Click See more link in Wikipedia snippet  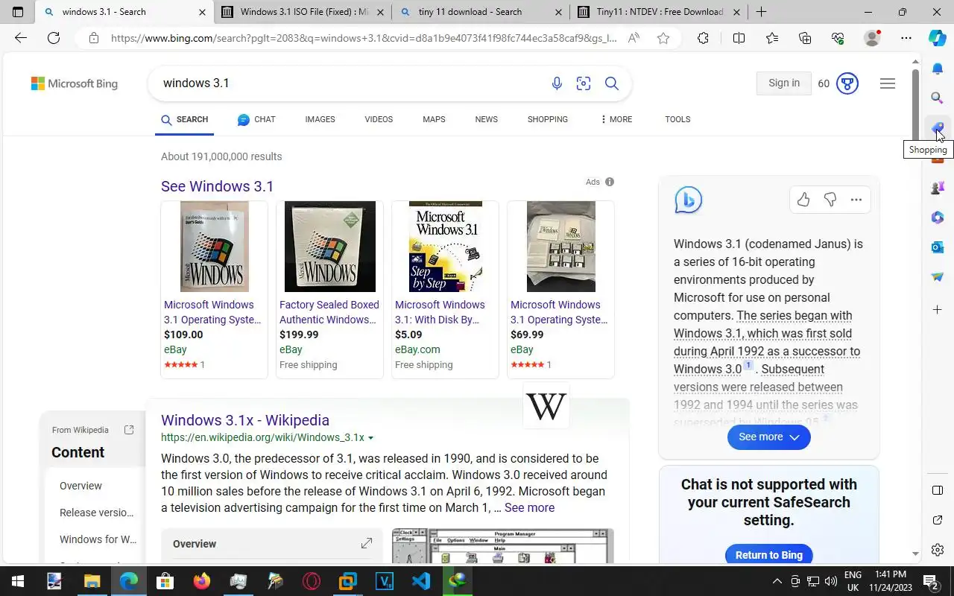tap(529, 508)
